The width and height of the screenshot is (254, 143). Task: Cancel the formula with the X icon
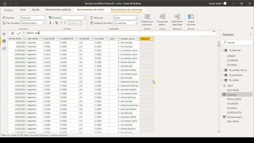[12, 33]
